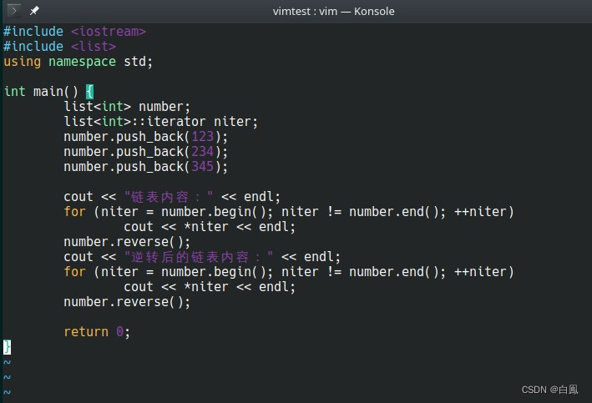Click the 'list<int> number;' declaration
This screenshot has width=592, height=403.
pyautogui.click(x=127, y=107)
